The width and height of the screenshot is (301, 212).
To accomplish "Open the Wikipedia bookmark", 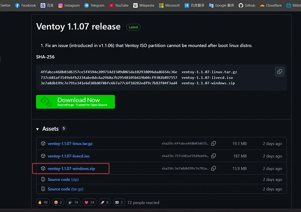I will pos(144,6).
